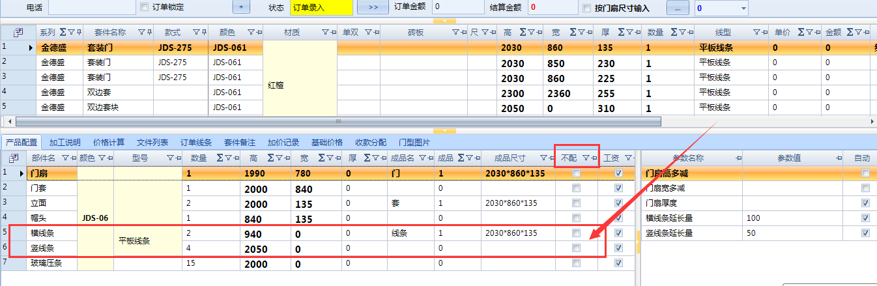Open the 门型图片 tab

414,142
